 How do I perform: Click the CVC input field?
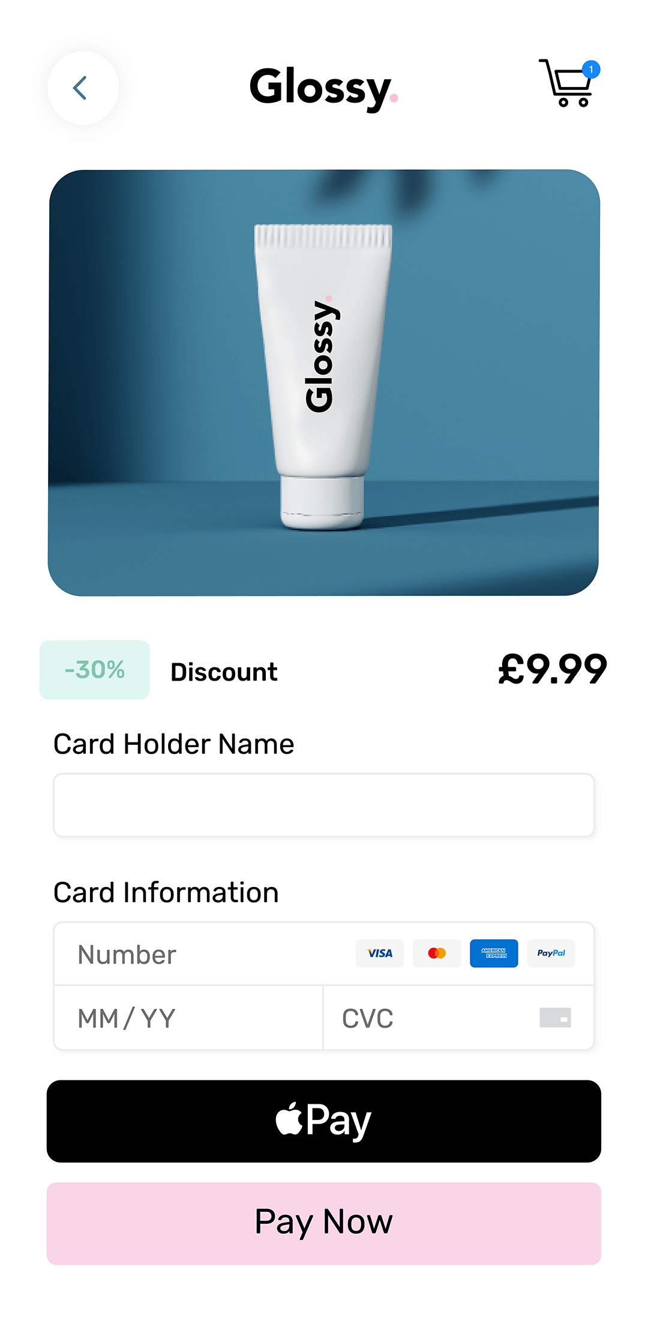tap(458, 1018)
